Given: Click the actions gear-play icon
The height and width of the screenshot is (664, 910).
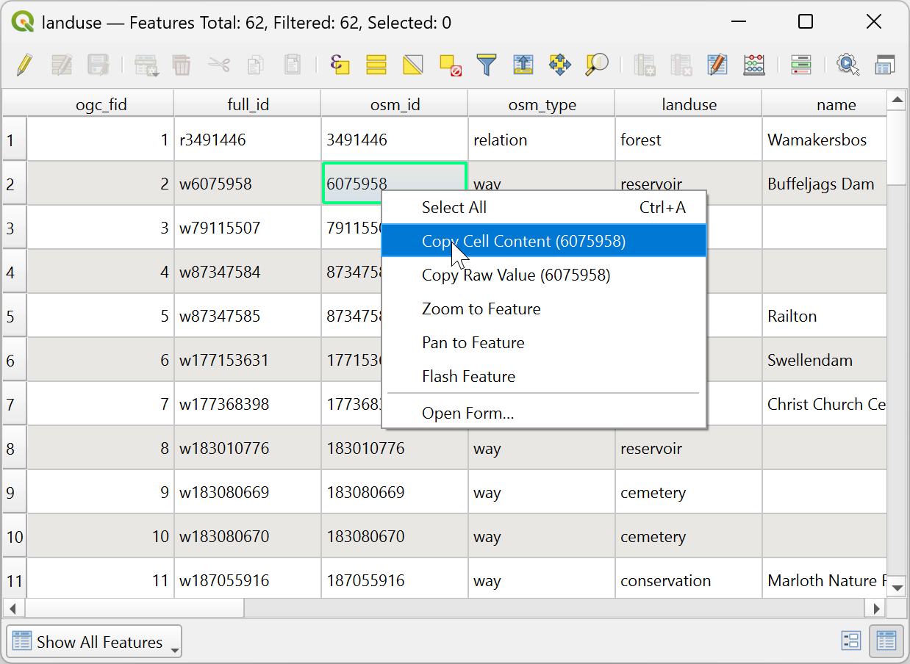Looking at the screenshot, I should [x=848, y=65].
